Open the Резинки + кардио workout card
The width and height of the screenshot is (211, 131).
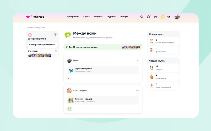[103, 100]
